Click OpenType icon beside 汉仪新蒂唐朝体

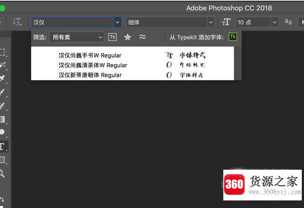tap(169, 75)
